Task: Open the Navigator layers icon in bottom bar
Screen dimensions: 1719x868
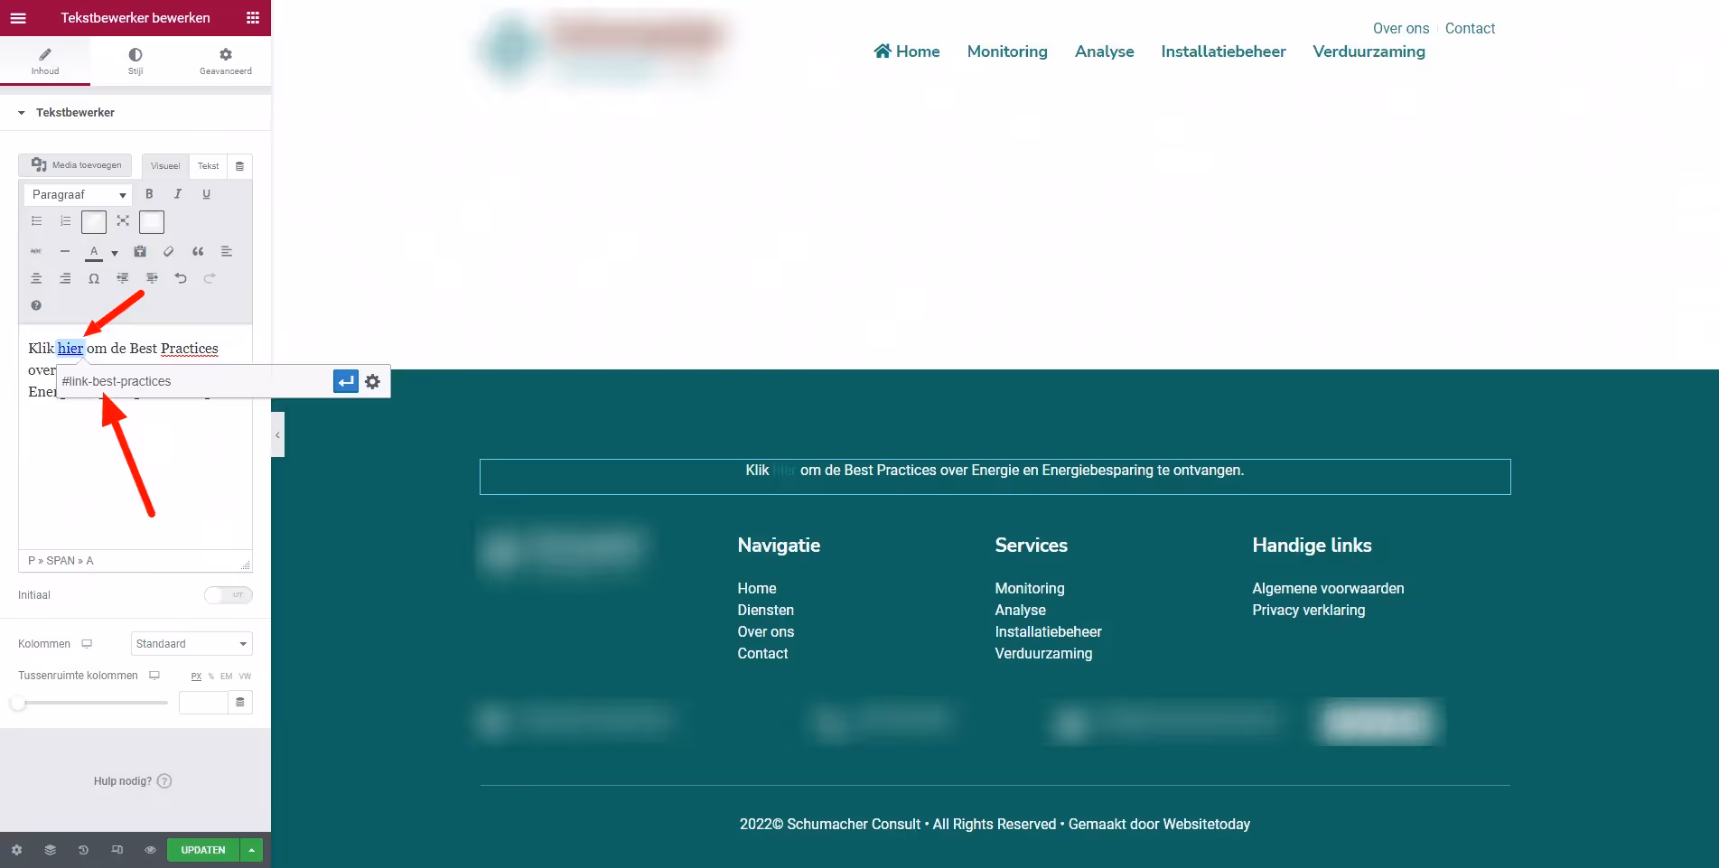Action: click(x=50, y=850)
